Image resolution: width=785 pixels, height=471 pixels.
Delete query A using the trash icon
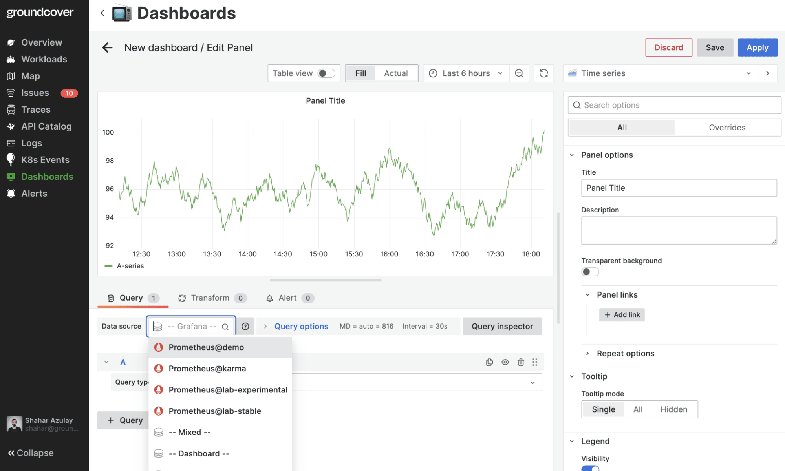pyautogui.click(x=521, y=362)
